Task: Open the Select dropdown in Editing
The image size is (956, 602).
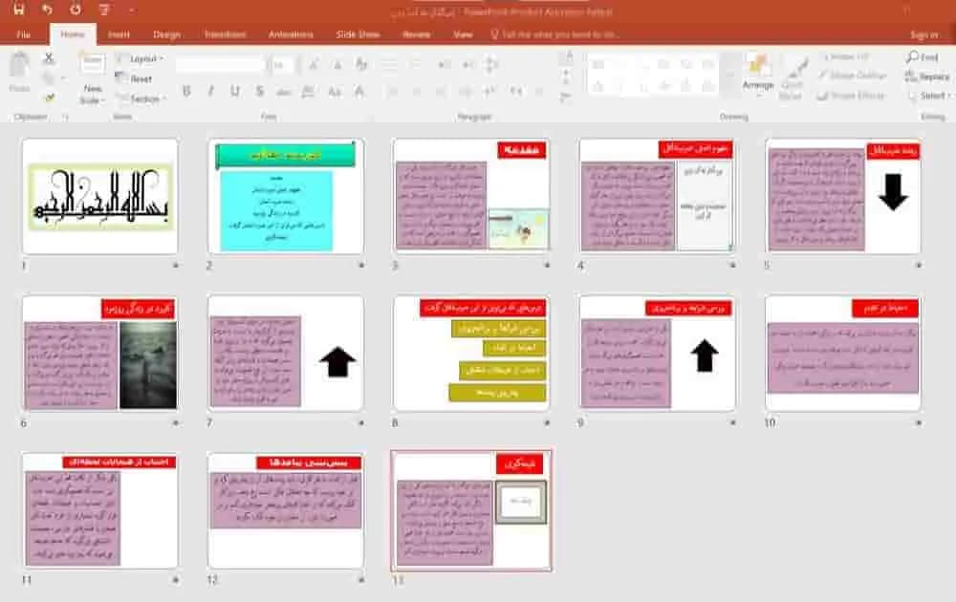Action: click(x=928, y=96)
